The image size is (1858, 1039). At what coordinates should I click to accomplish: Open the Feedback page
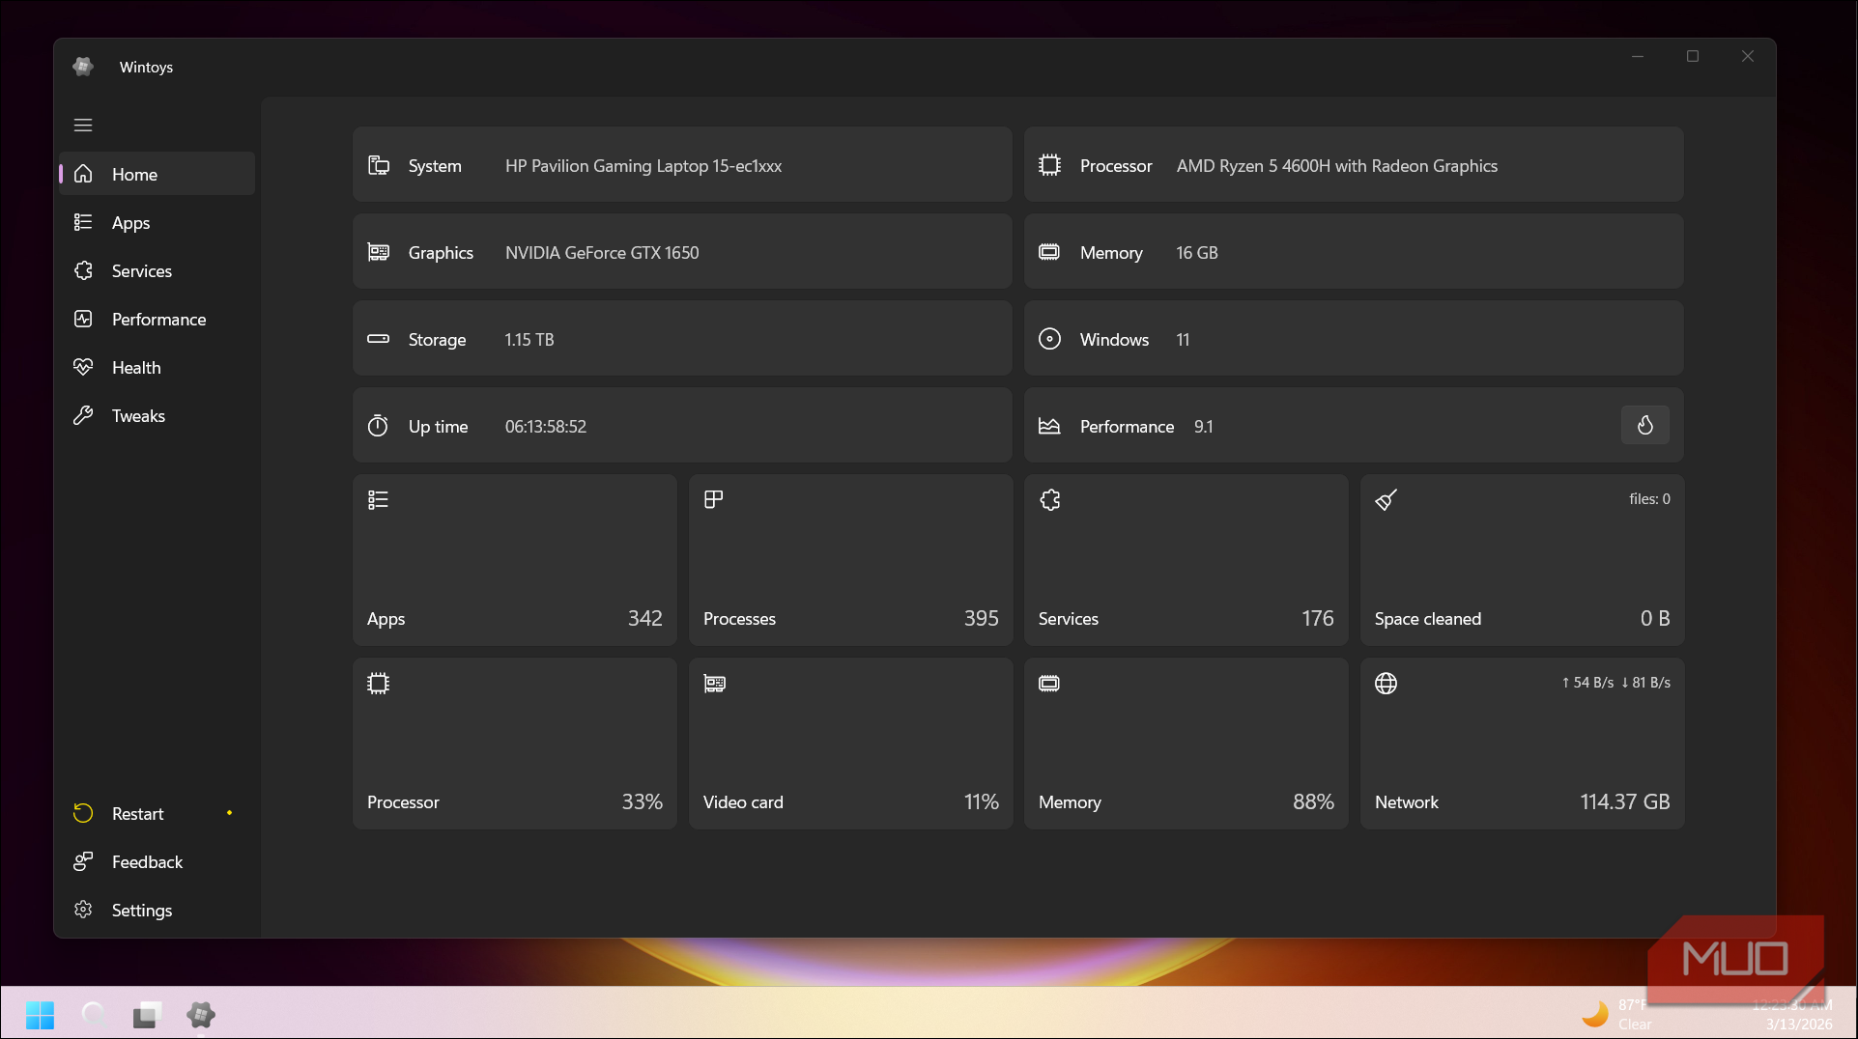[157, 861]
